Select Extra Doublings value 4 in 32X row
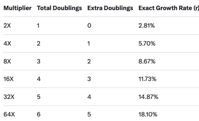The image size is (199, 121). 89,97
